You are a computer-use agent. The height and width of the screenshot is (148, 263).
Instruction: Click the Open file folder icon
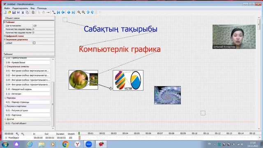pyautogui.click(x=9, y=12)
